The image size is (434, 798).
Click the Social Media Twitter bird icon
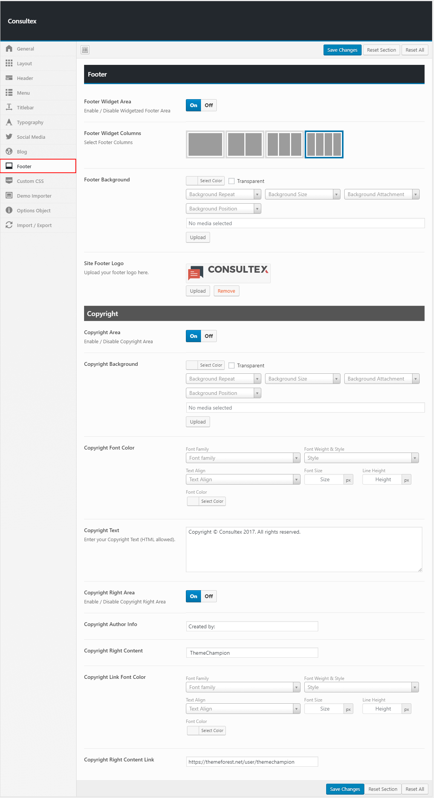point(9,137)
